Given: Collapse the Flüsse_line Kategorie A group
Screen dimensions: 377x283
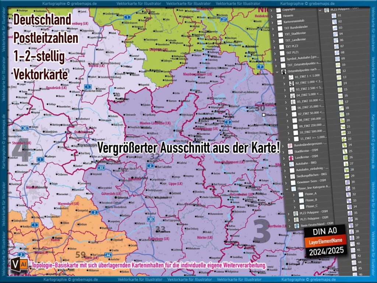Looking at the screenshot, I should pyautogui.click(x=287, y=189).
